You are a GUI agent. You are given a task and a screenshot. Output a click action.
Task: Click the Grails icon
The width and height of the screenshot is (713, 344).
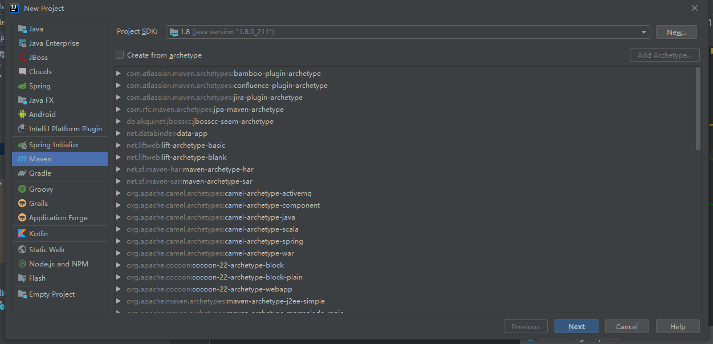coord(22,204)
